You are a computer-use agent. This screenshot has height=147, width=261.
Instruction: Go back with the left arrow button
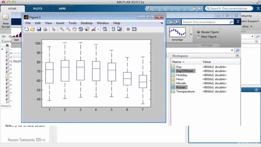point(4,36)
